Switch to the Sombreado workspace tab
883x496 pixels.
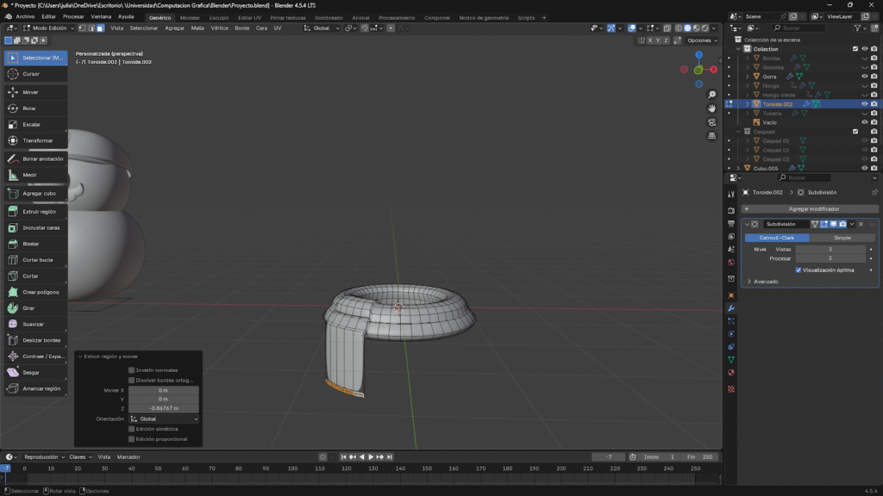[328, 17]
